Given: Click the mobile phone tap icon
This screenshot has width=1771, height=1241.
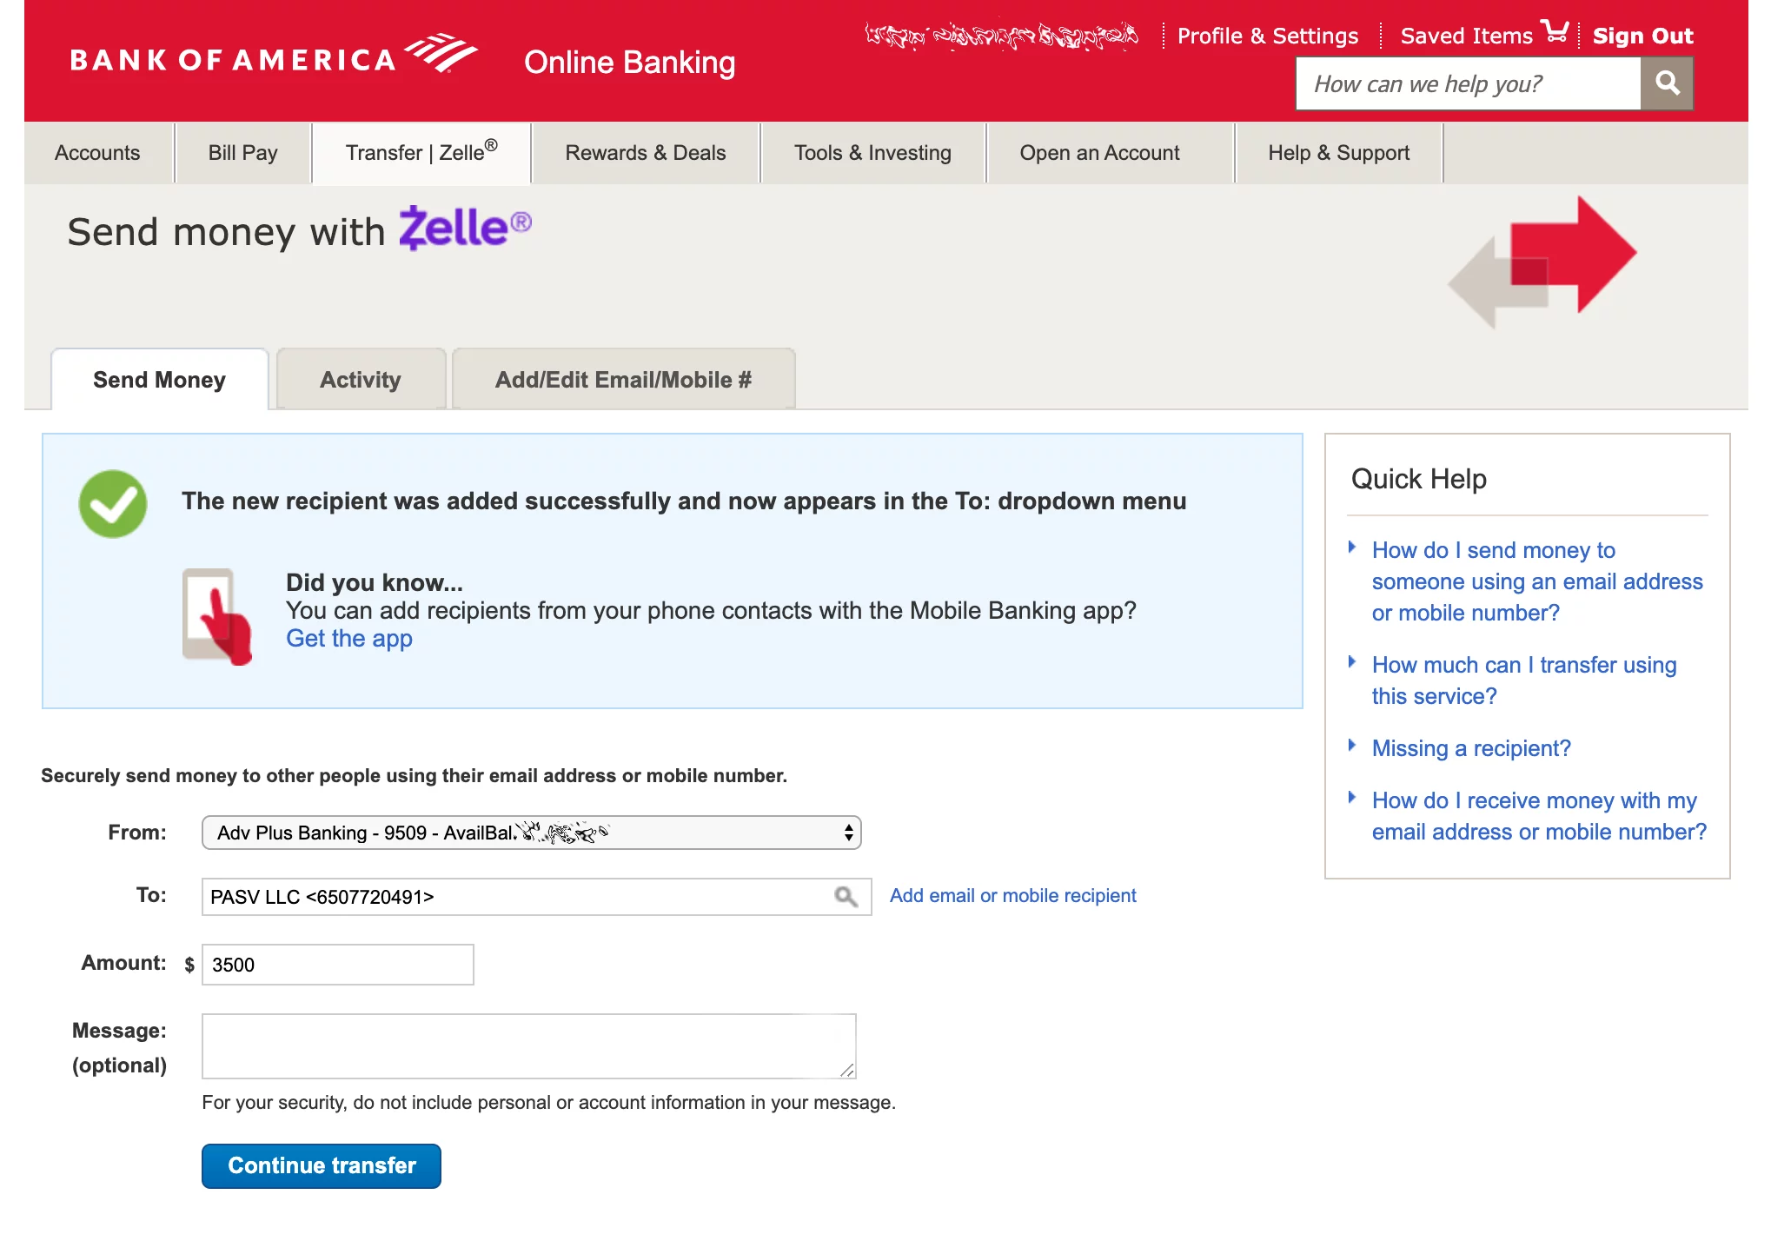Looking at the screenshot, I should tap(216, 616).
